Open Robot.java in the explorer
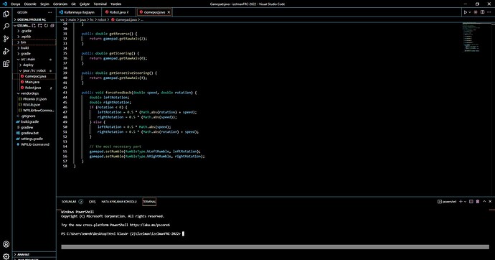Image resolution: width=495 pixels, height=260 pixels. (34, 88)
